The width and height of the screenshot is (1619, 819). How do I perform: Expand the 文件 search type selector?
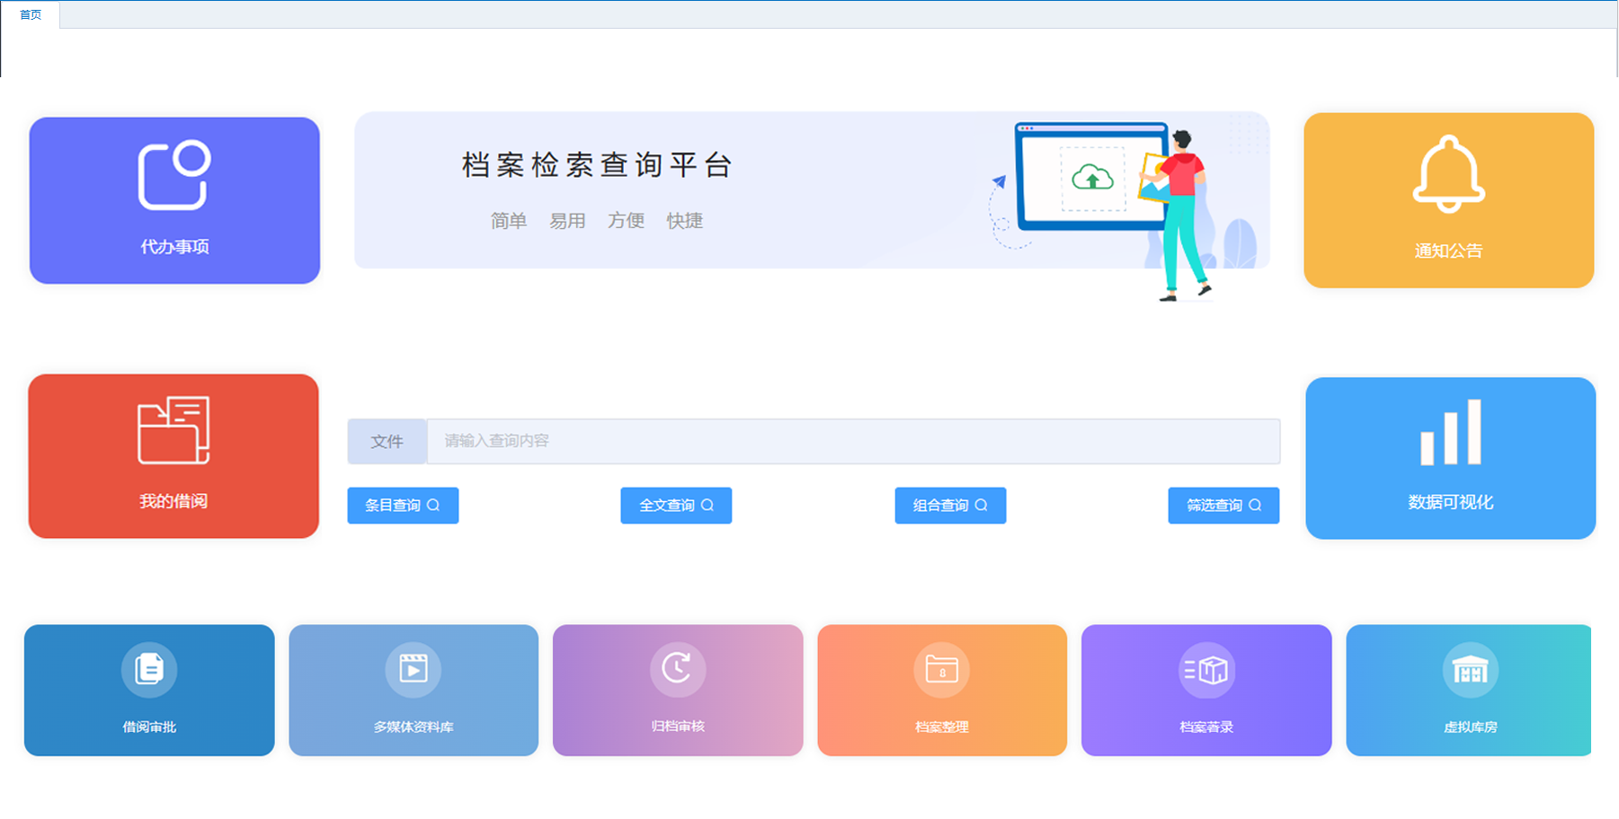(x=387, y=442)
